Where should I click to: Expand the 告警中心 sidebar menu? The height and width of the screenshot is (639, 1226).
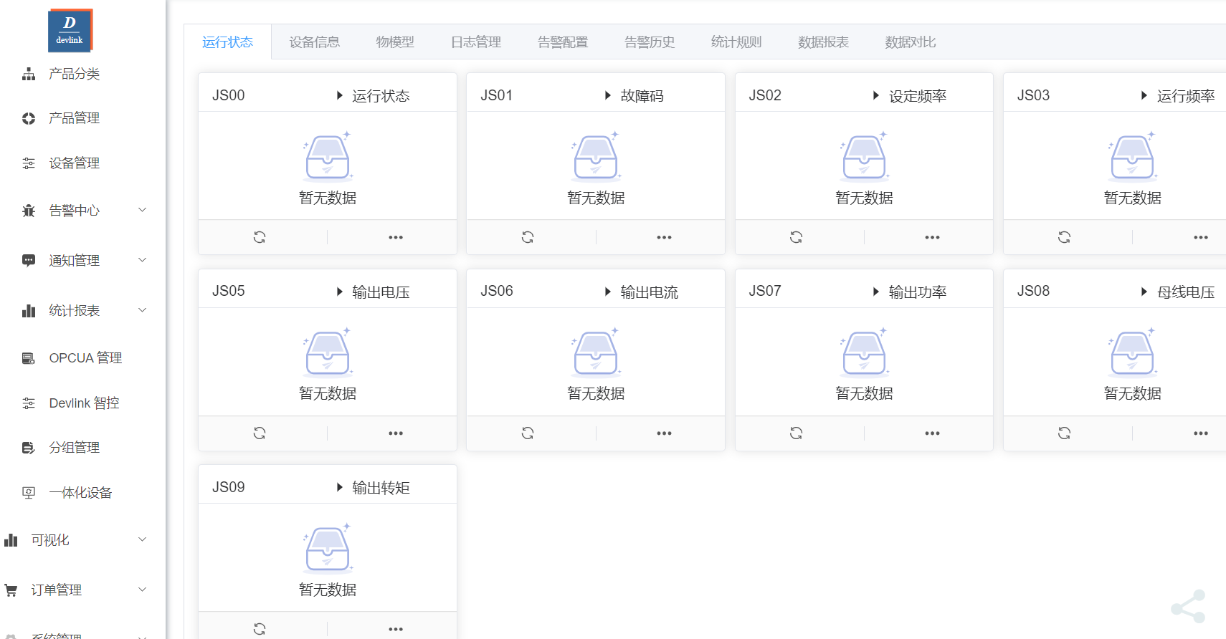click(83, 210)
